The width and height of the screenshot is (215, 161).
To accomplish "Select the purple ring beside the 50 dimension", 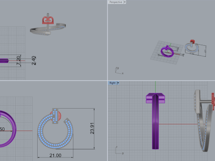I will tap(8, 129).
